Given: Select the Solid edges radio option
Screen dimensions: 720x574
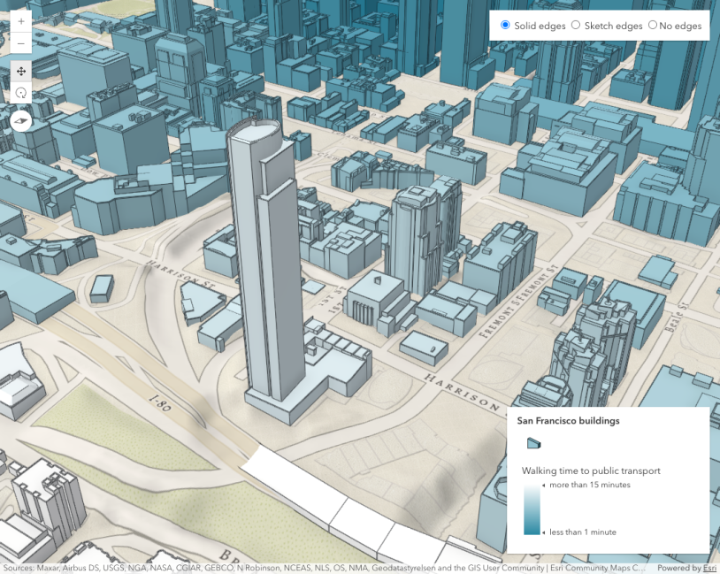Looking at the screenshot, I should pos(505,26).
